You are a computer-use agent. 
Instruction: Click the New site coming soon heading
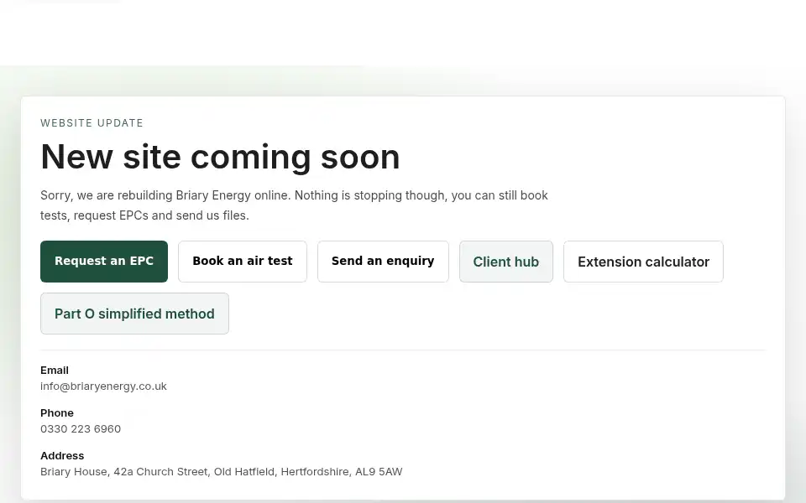pyautogui.click(x=220, y=157)
